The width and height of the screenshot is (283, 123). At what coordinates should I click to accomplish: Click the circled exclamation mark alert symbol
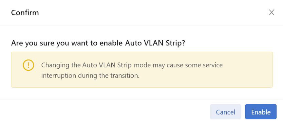pos(28,65)
